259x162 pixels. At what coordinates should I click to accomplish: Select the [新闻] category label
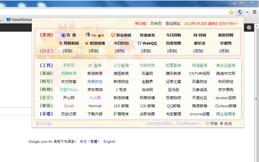pyautogui.click(x=46, y=73)
